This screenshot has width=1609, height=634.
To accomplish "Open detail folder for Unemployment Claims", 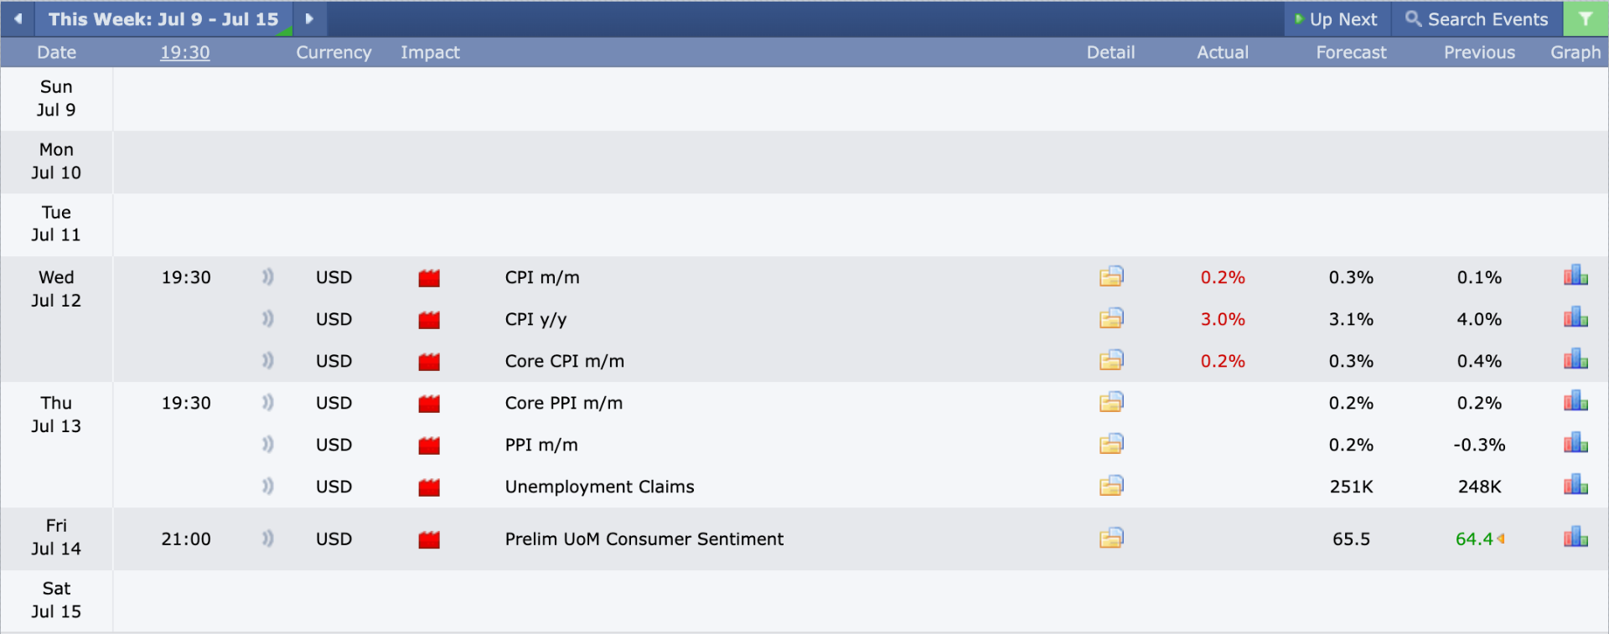I will [x=1111, y=486].
